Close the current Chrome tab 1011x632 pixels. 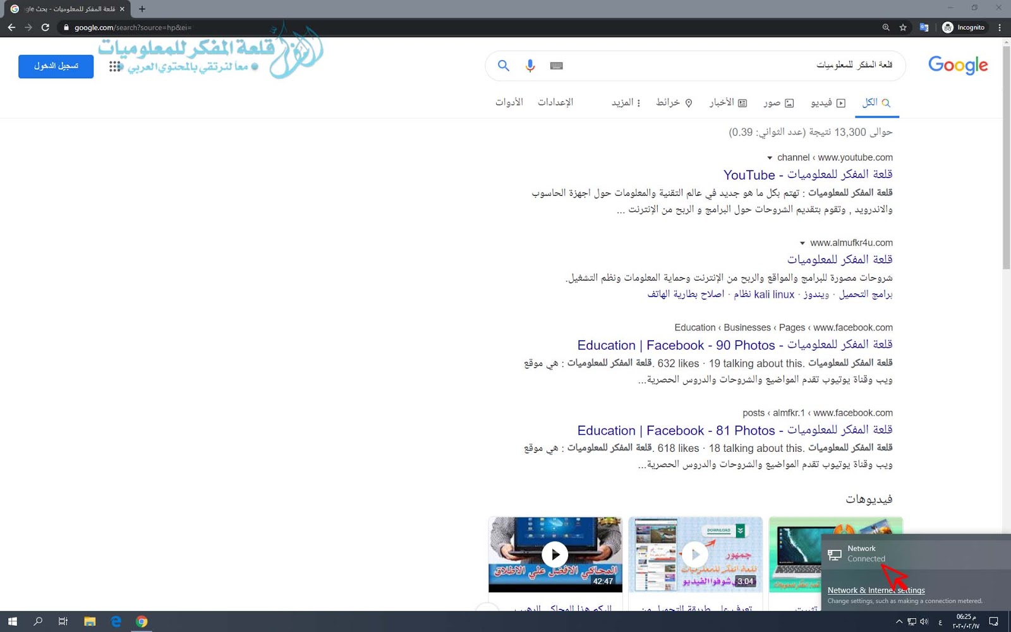(122, 9)
